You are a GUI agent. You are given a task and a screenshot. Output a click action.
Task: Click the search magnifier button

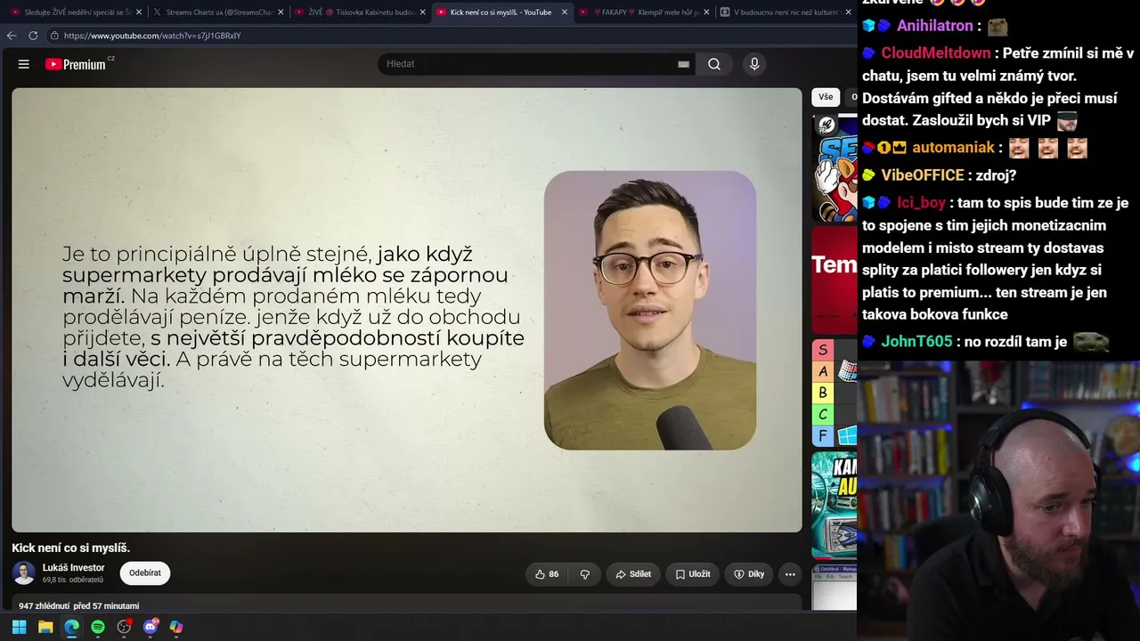[x=714, y=64]
